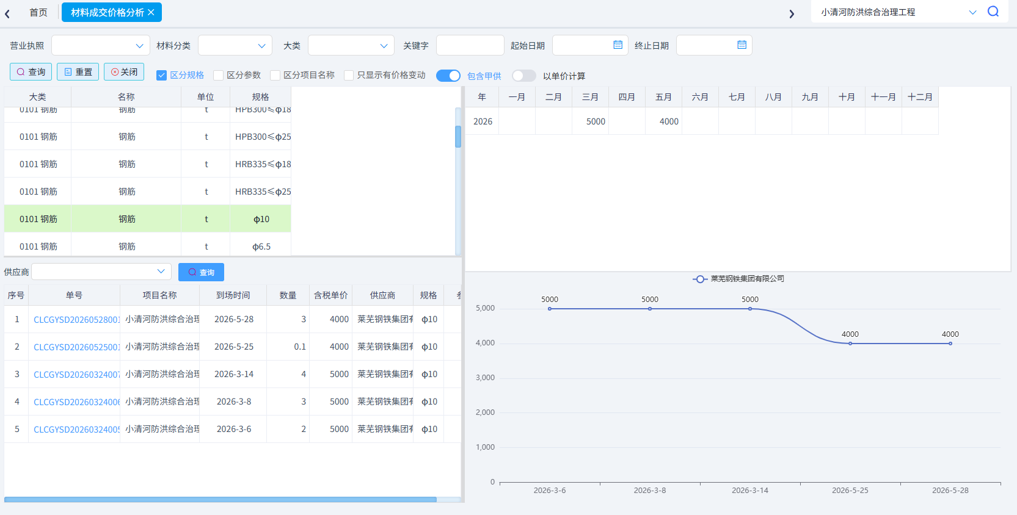
Task: Toggle the 莱芜钢铁集团有限公司 chart legend
Action: coord(738,279)
